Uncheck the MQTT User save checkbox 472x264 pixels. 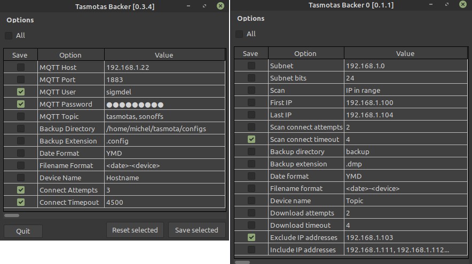coord(21,92)
